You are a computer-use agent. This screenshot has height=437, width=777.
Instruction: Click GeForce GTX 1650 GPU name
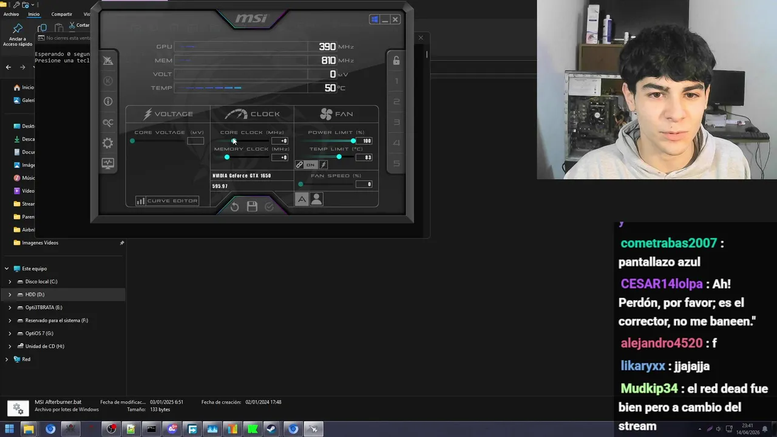tap(242, 175)
